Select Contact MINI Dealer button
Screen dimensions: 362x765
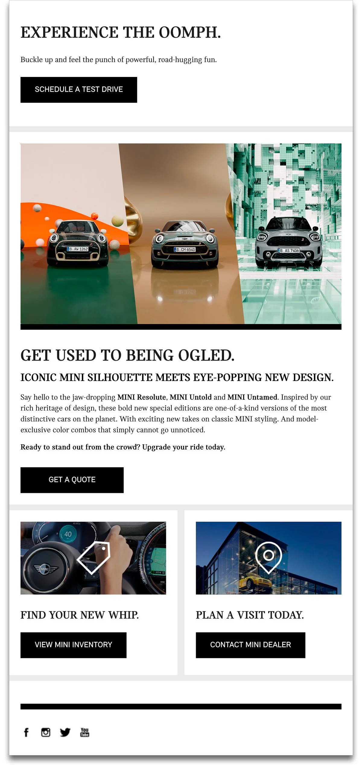(250, 645)
